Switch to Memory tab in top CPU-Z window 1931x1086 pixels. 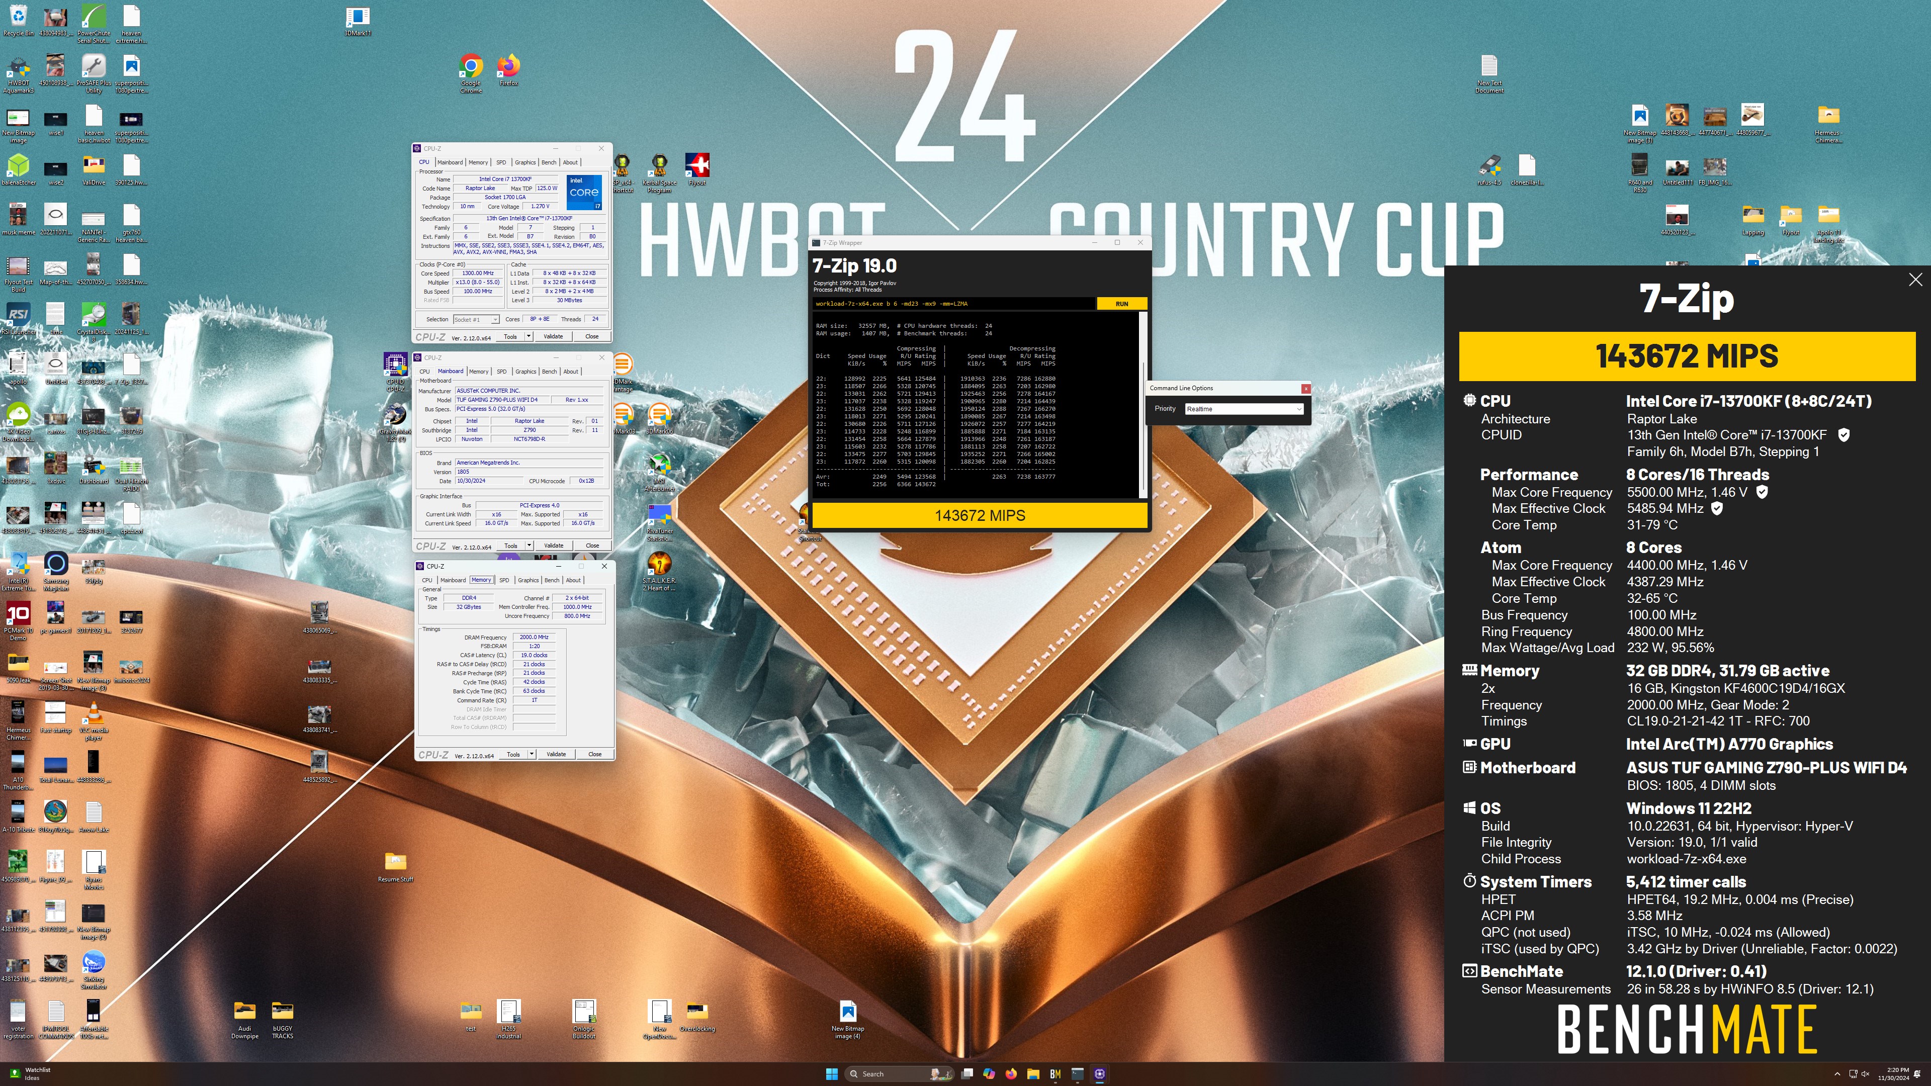[478, 162]
